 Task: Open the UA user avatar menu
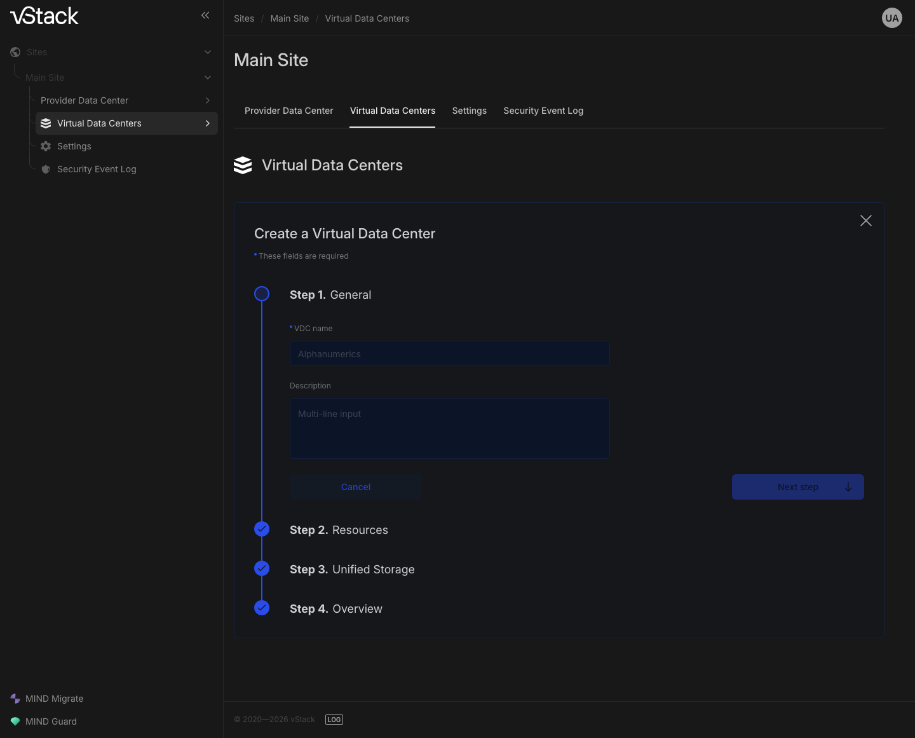pos(892,18)
